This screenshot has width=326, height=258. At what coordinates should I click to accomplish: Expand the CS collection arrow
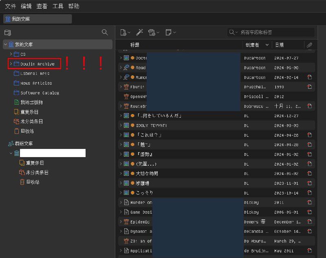coord(11,54)
